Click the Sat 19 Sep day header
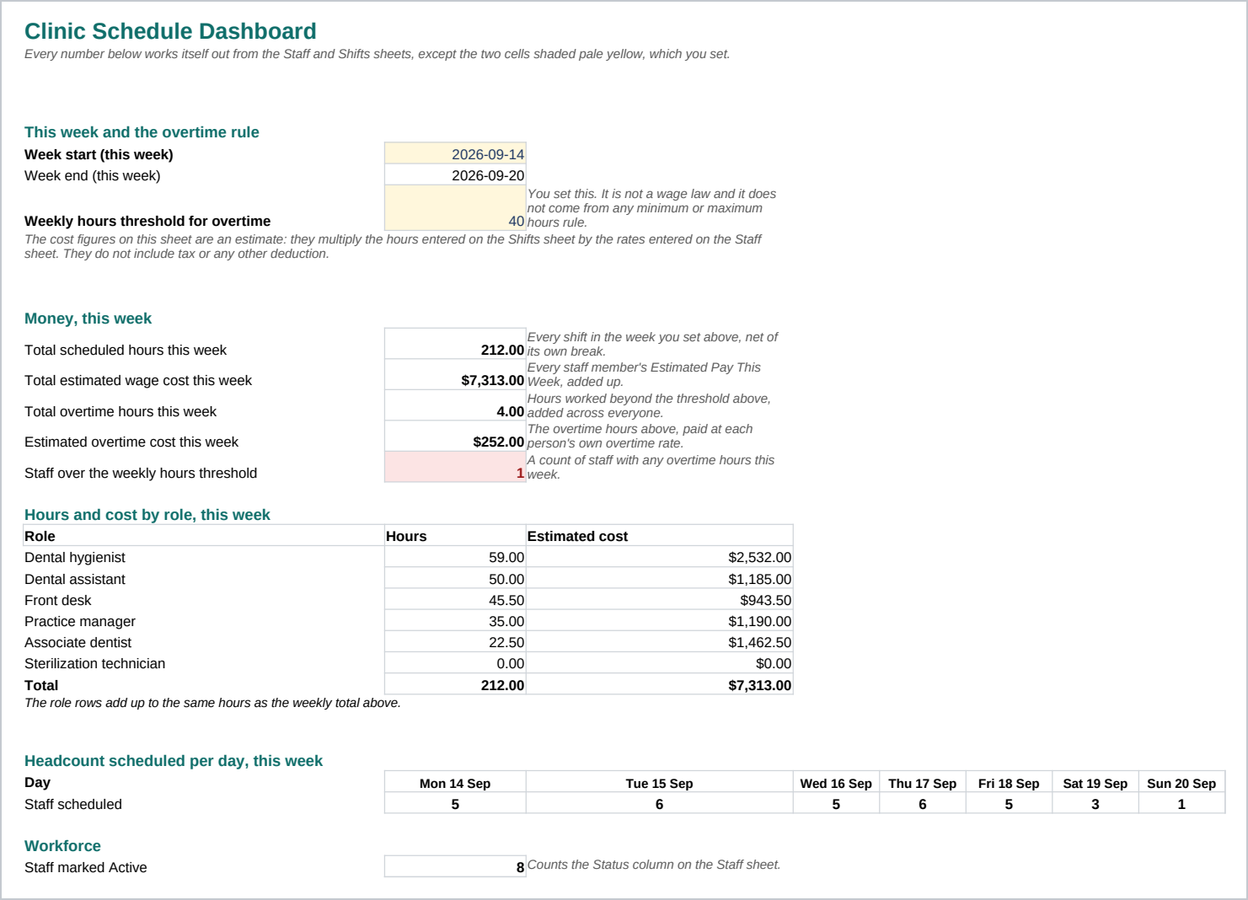 pyautogui.click(x=1095, y=783)
